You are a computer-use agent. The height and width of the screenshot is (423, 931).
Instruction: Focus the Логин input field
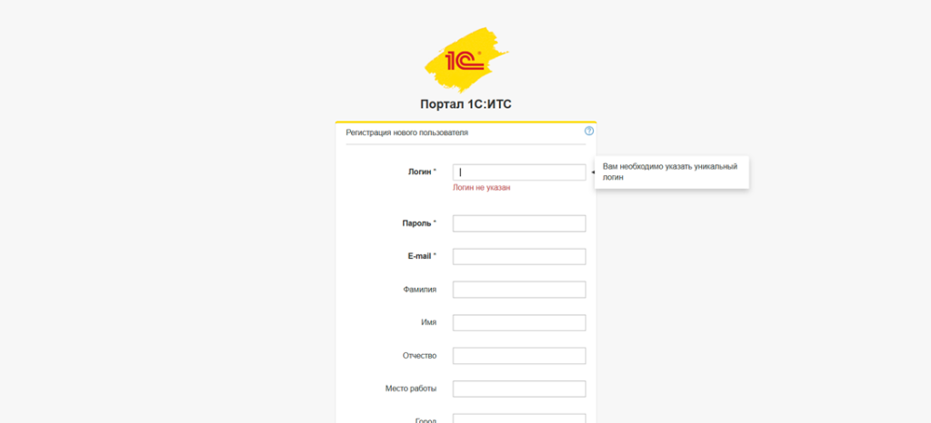(x=519, y=172)
